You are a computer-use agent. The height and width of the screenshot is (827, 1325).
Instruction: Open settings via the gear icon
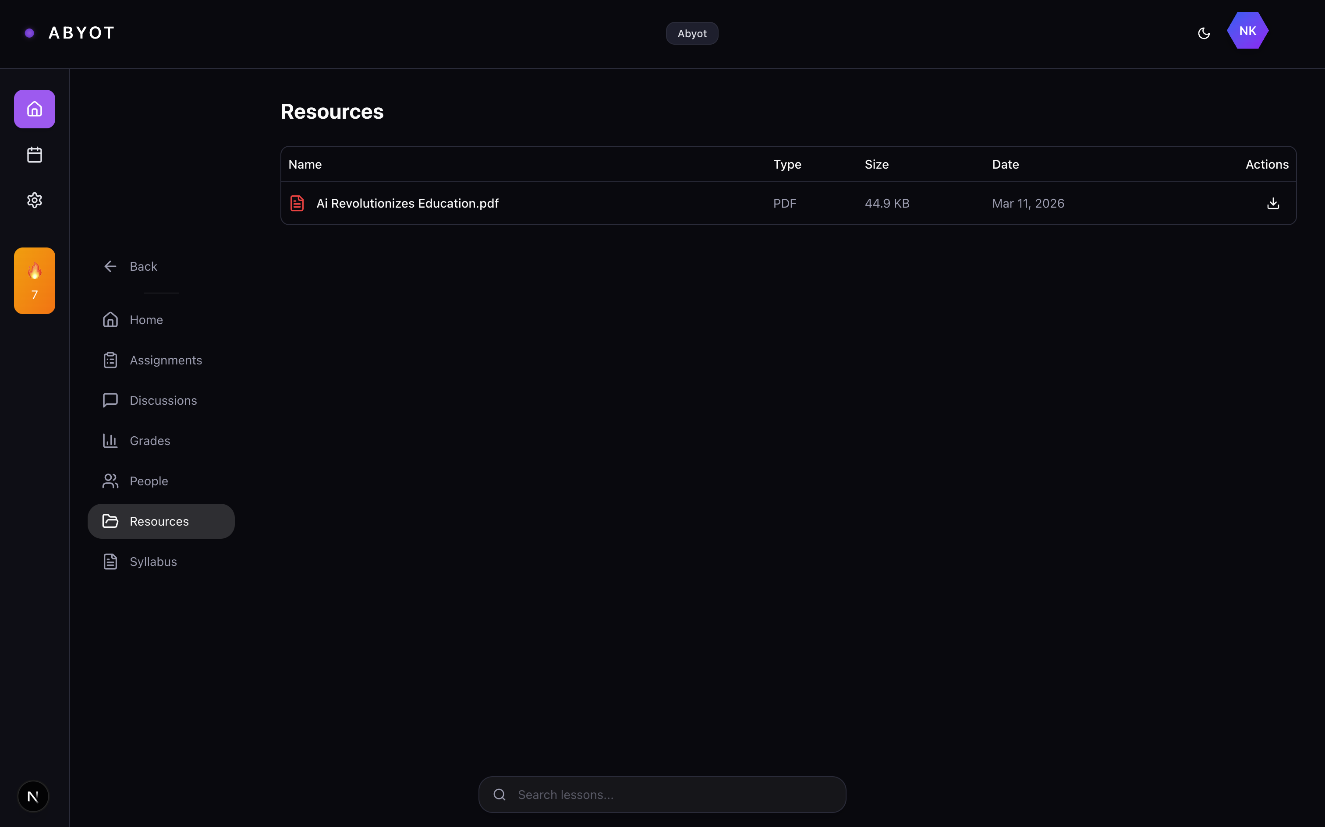click(x=35, y=200)
